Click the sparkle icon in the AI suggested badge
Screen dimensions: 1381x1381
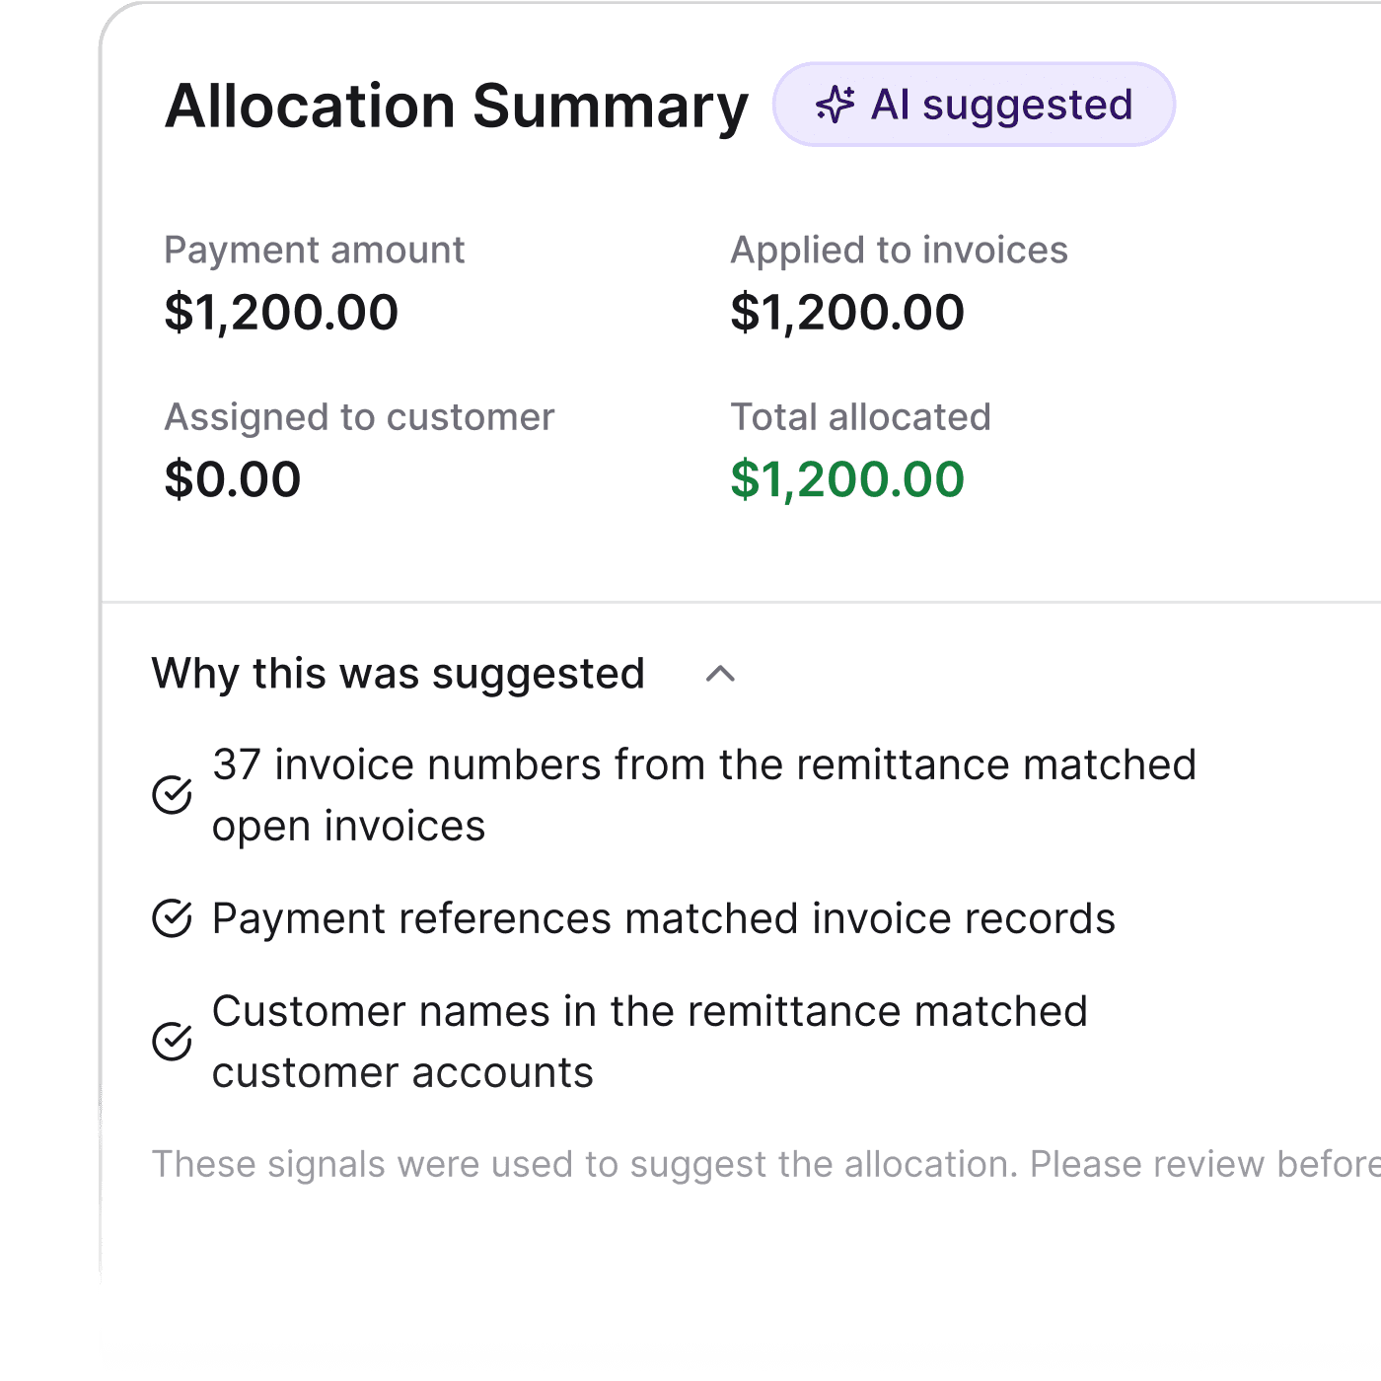coord(835,105)
